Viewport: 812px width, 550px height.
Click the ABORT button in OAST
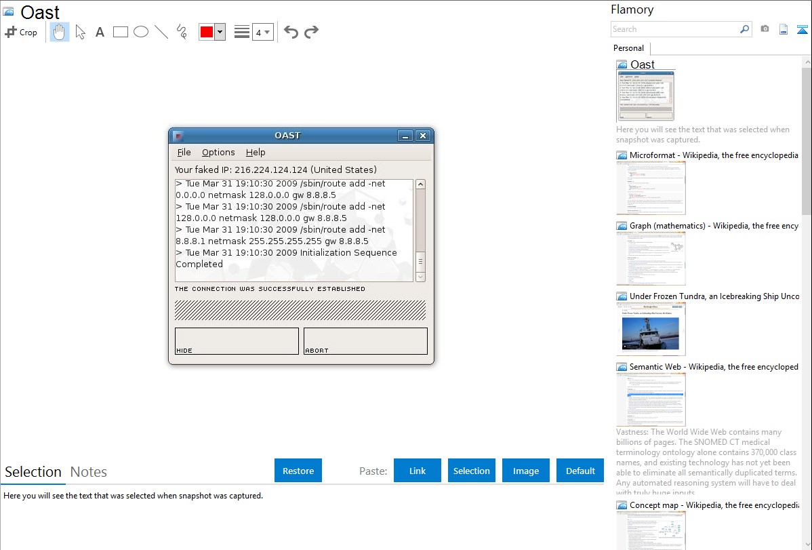365,341
